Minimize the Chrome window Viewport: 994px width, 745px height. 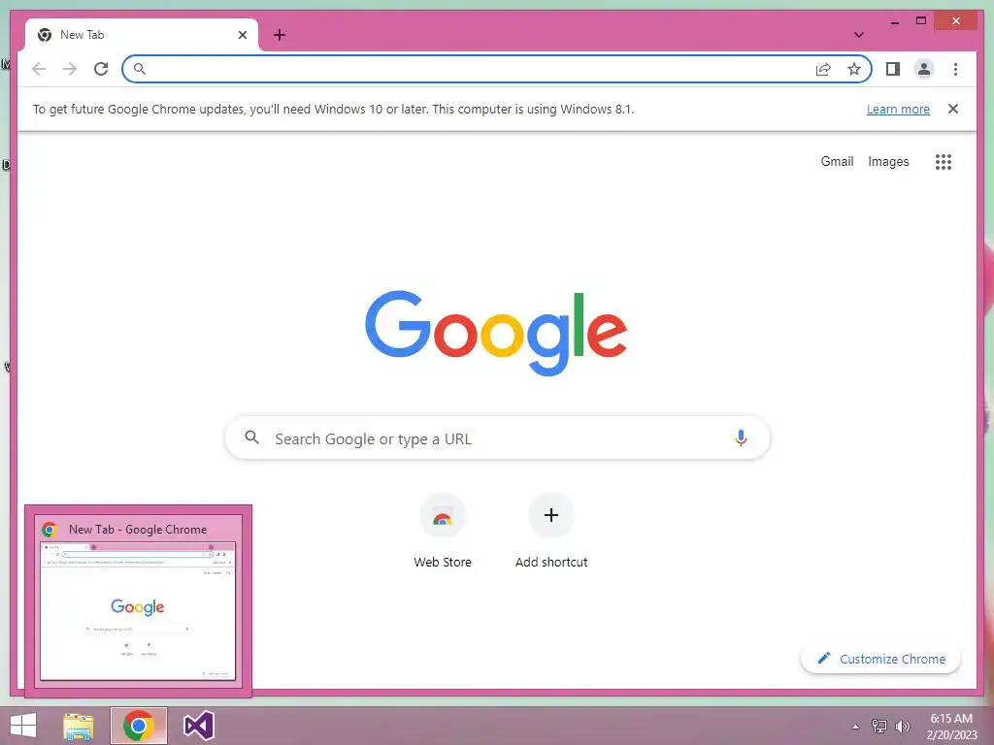tap(894, 21)
